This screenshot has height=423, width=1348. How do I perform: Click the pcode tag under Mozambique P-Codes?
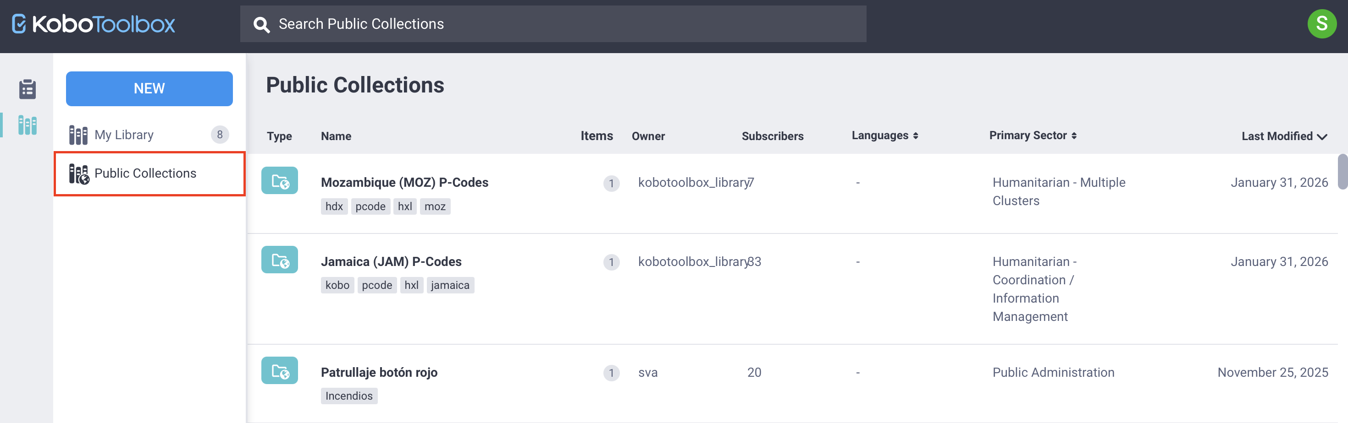370,206
